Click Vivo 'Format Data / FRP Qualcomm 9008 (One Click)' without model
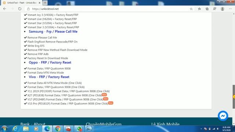The width and height of the screenshot is (235, 132). point(56,87)
